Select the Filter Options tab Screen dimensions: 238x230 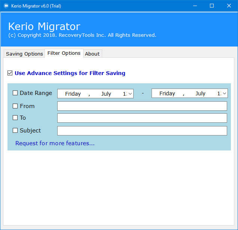[x=64, y=53]
